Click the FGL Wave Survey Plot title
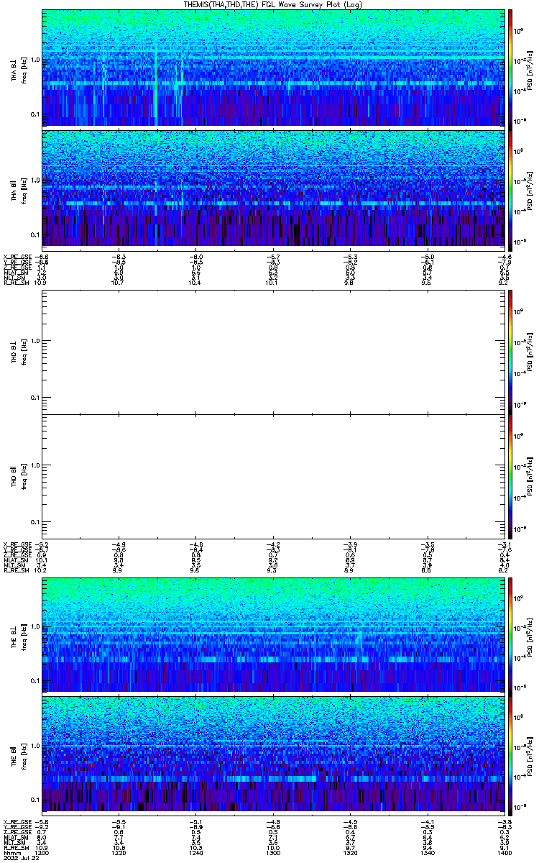Viewport: 539px width, 863px height. point(270,4)
